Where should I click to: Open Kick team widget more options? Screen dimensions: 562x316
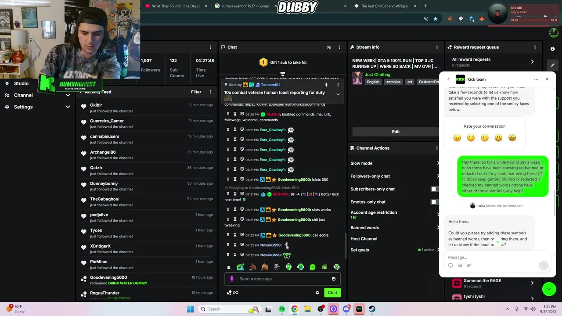pyautogui.click(x=536, y=79)
